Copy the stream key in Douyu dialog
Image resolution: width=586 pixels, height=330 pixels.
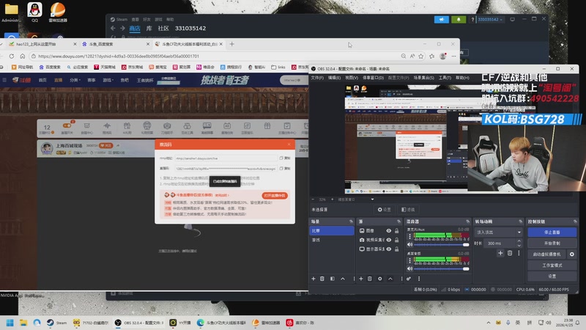(x=285, y=169)
